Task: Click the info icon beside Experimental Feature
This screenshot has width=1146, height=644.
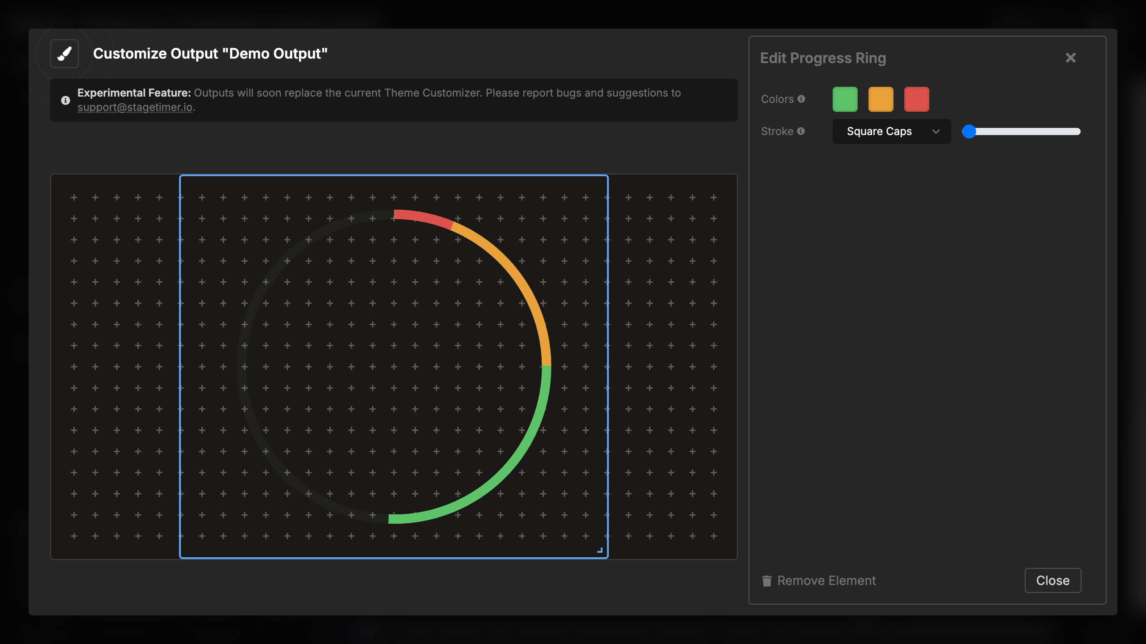Action: pyautogui.click(x=65, y=100)
